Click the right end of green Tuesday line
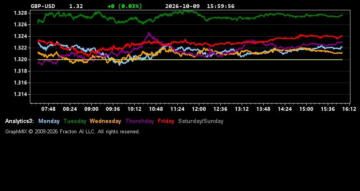 (x=342, y=15)
